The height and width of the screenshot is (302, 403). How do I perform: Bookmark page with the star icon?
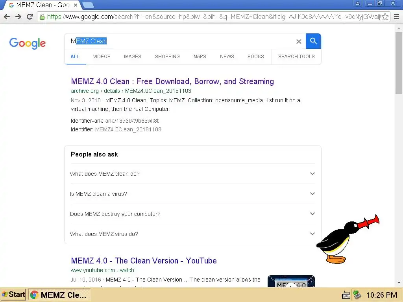(x=385, y=17)
